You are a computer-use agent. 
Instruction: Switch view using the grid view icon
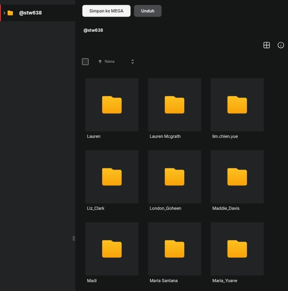(266, 45)
